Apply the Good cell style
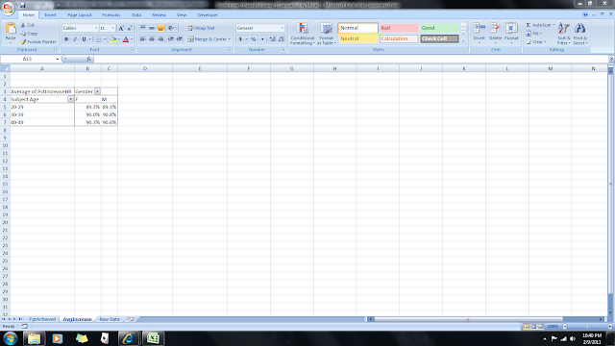615x346 pixels. coord(439,28)
